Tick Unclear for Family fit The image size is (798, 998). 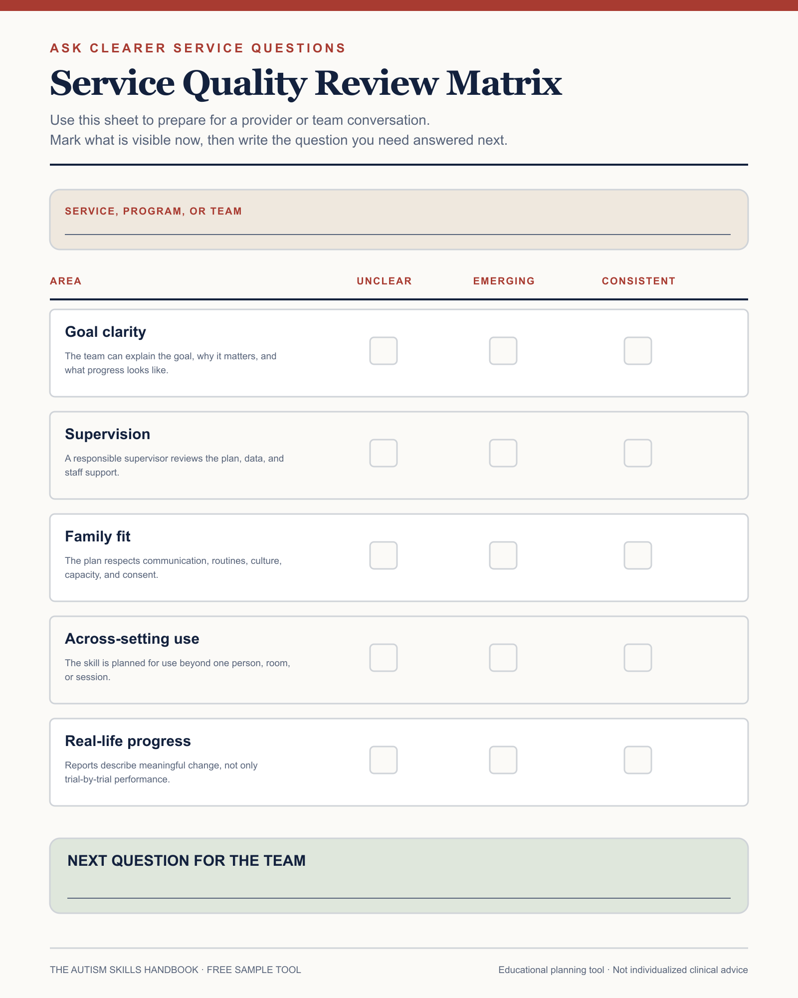[384, 555]
